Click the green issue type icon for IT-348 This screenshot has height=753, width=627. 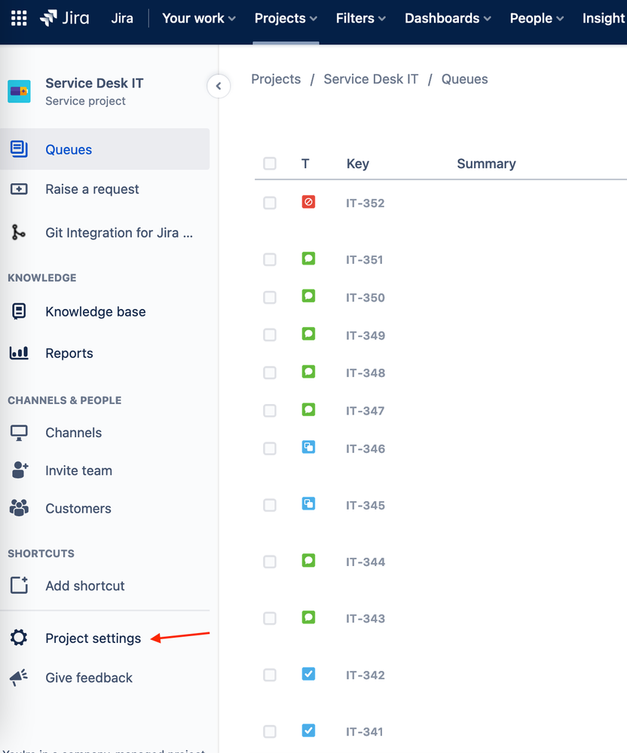tap(308, 372)
